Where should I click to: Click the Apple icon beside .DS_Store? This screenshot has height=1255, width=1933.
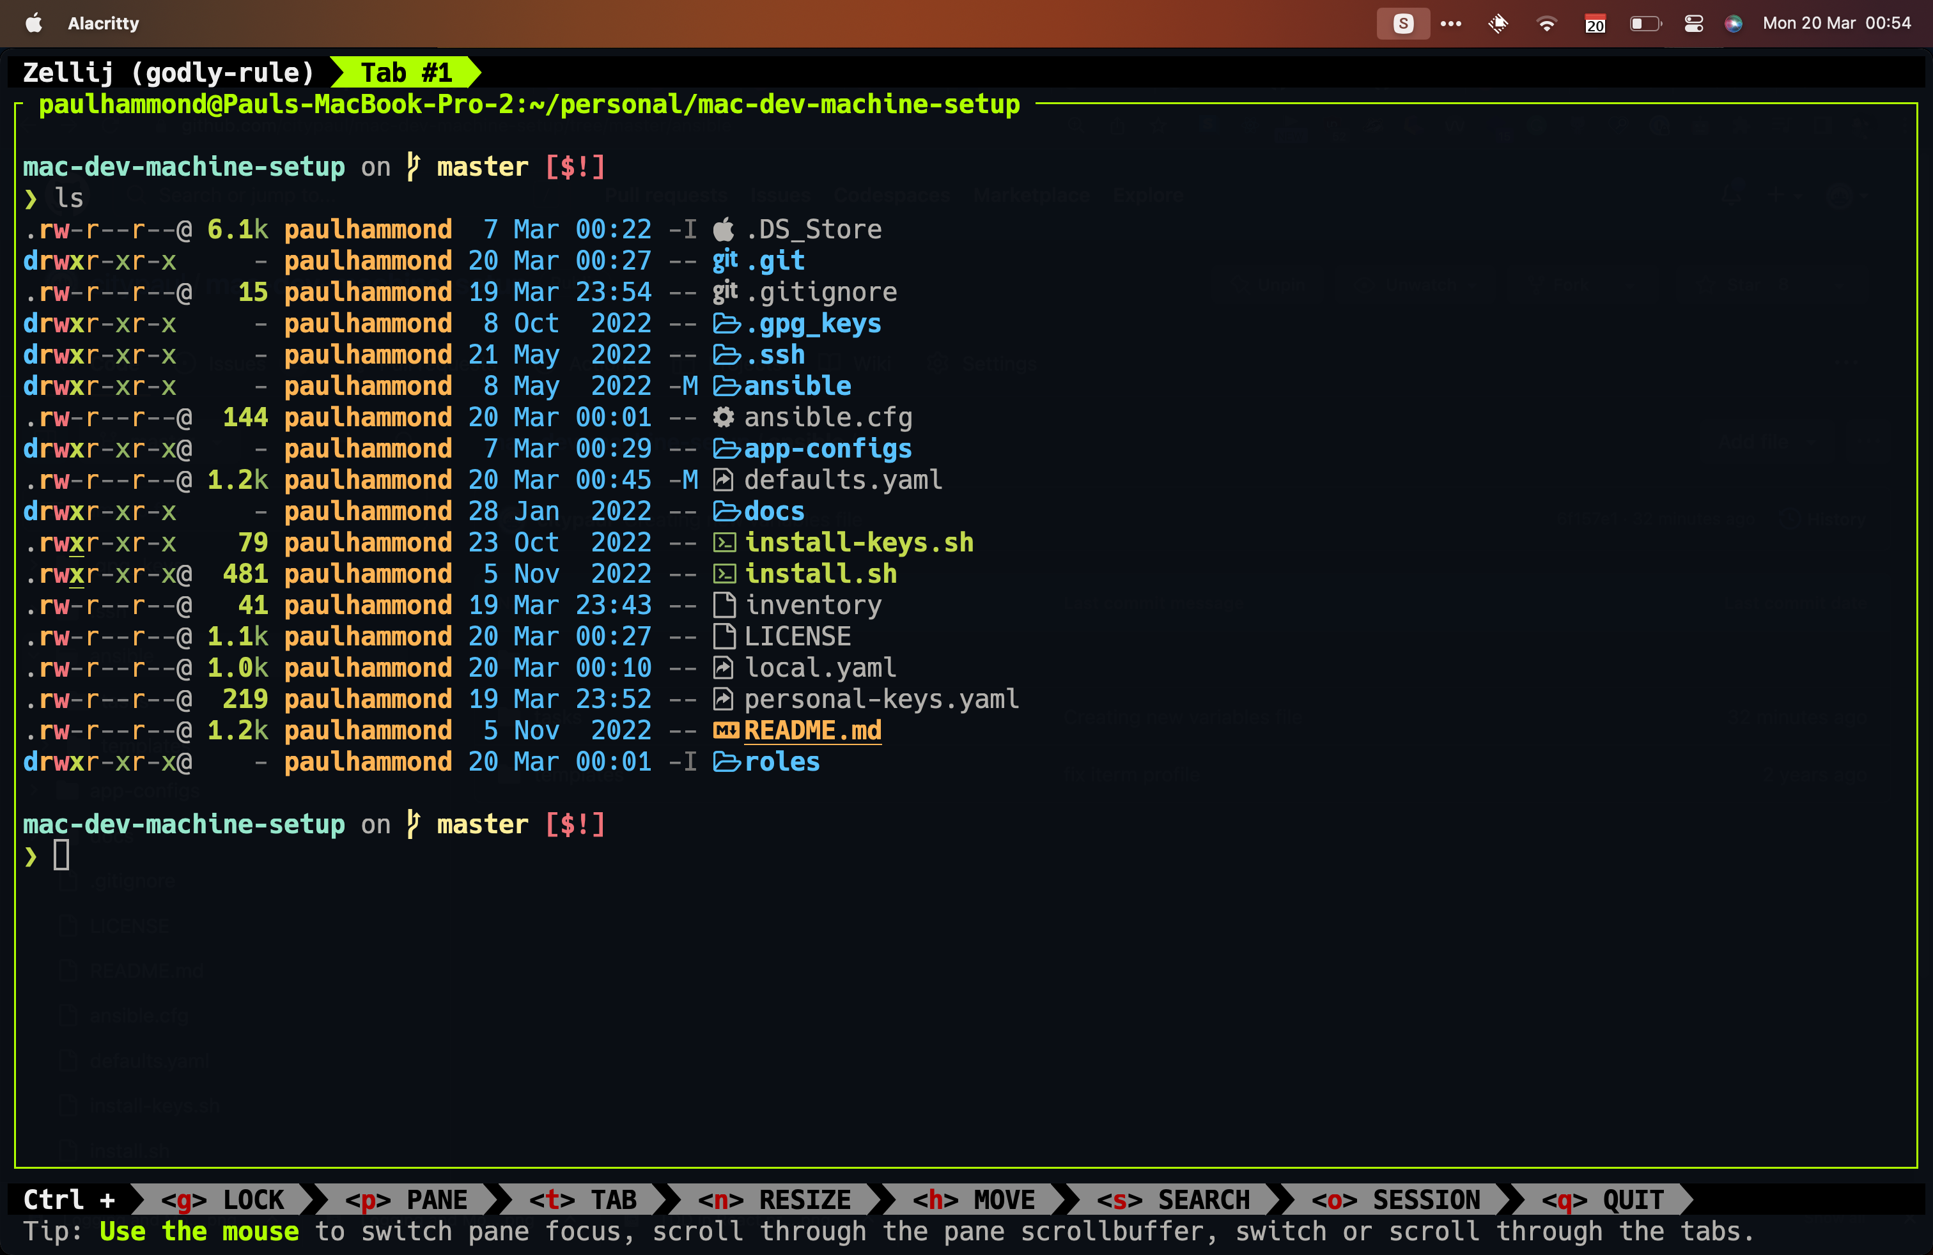click(724, 230)
